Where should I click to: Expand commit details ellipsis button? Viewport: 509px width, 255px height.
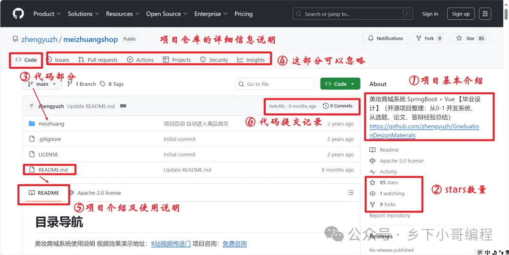(x=123, y=106)
